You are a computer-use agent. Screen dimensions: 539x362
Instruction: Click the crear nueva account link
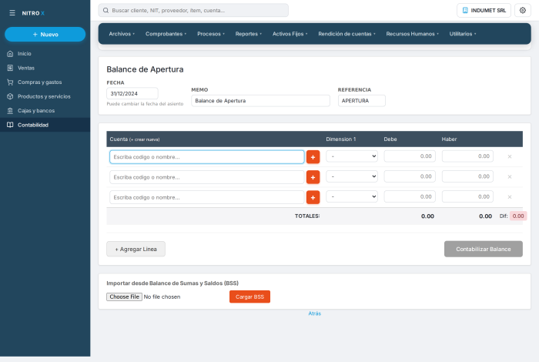(x=145, y=139)
